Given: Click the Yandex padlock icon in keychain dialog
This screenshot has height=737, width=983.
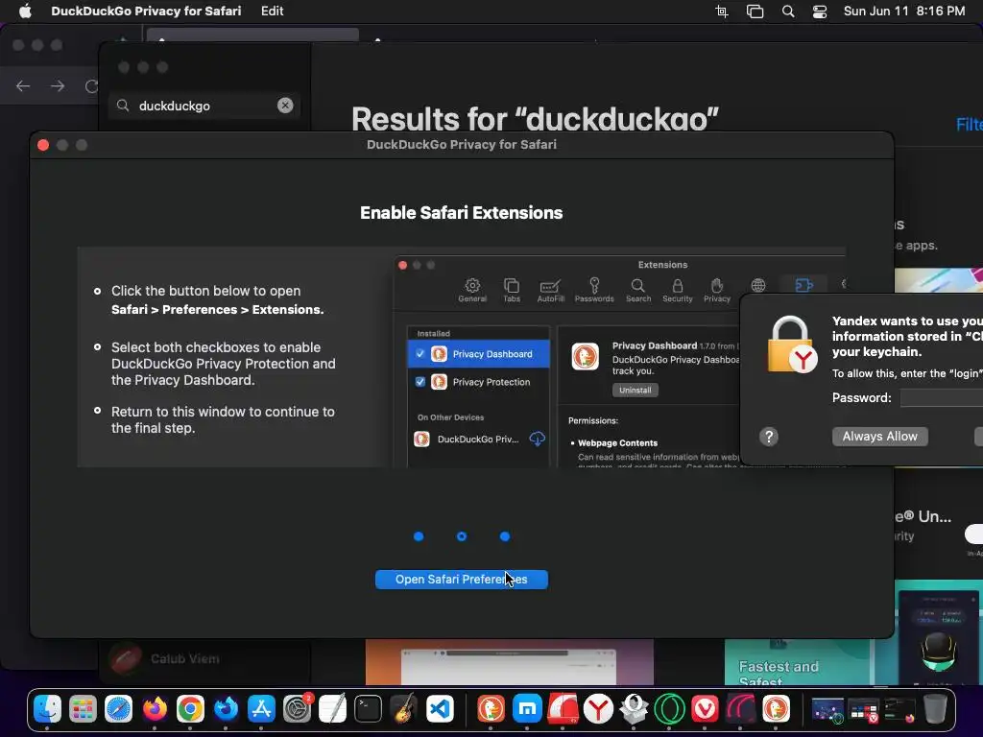Looking at the screenshot, I should [792, 345].
